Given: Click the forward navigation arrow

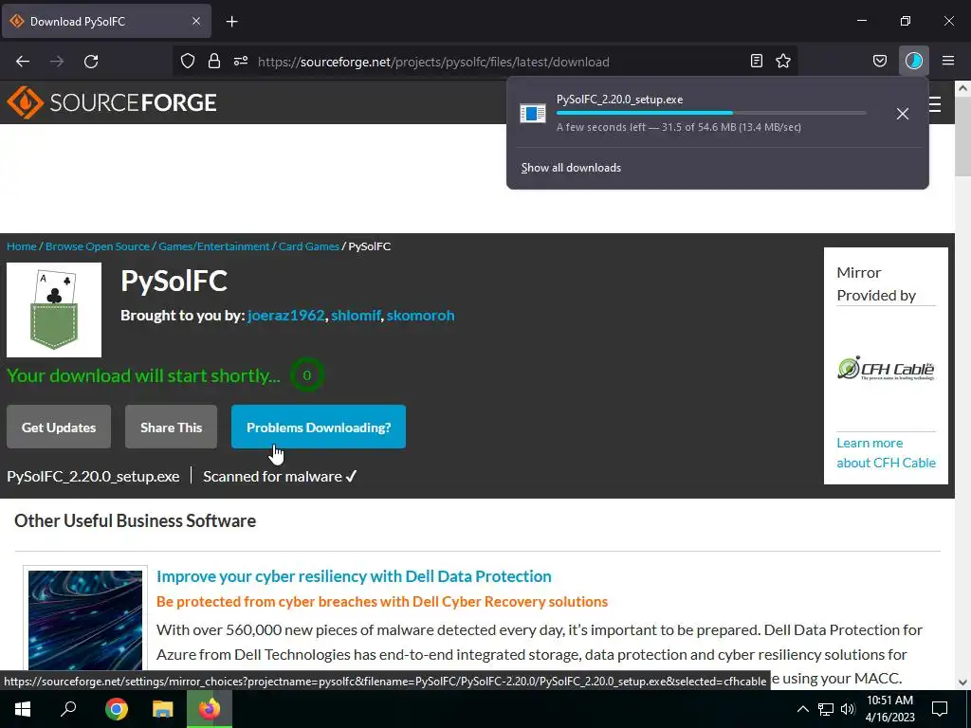Looking at the screenshot, I should tap(57, 62).
